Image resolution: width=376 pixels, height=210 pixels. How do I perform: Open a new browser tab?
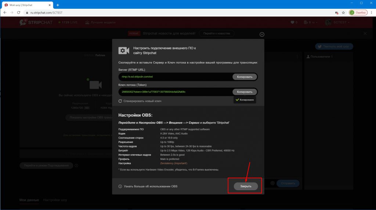[x=58, y=5]
